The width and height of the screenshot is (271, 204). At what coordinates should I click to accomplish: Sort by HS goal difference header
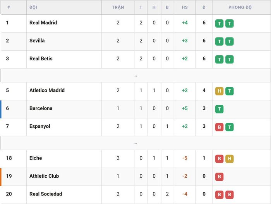[x=185, y=7]
